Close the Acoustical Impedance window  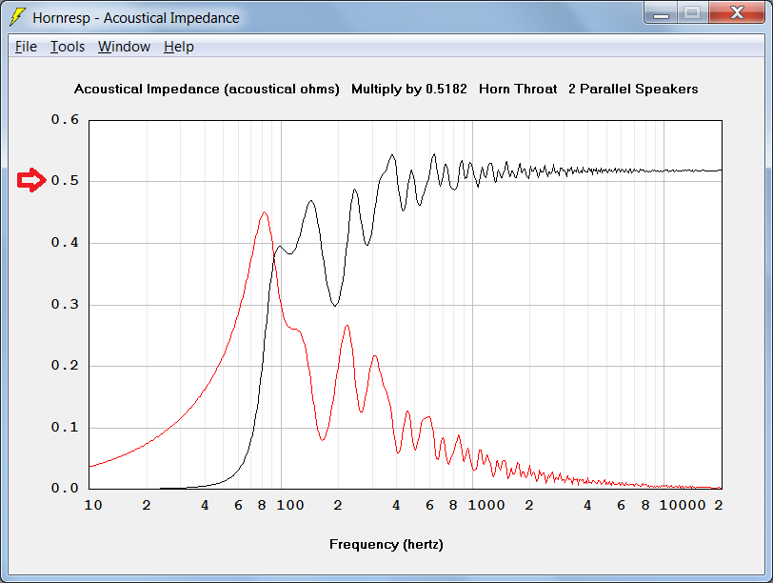[x=737, y=13]
